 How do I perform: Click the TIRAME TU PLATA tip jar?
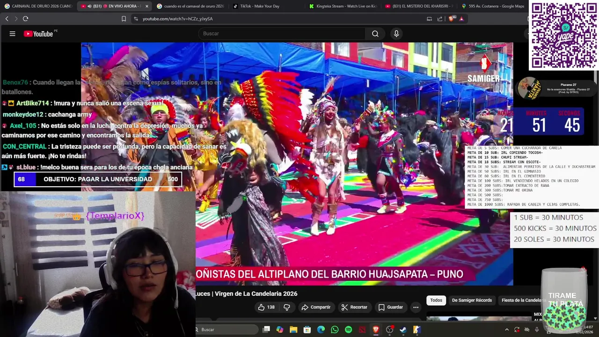pos(564,300)
